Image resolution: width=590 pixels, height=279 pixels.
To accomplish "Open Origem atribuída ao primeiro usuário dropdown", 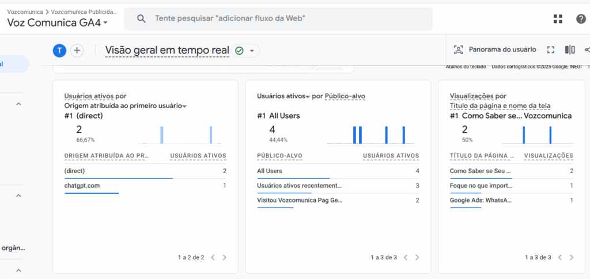I will (126, 106).
